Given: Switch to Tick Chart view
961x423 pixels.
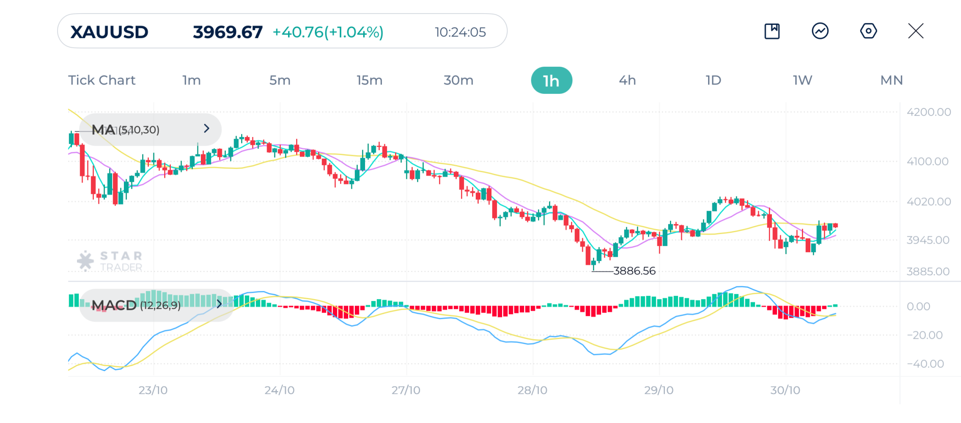Looking at the screenshot, I should point(102,80).
